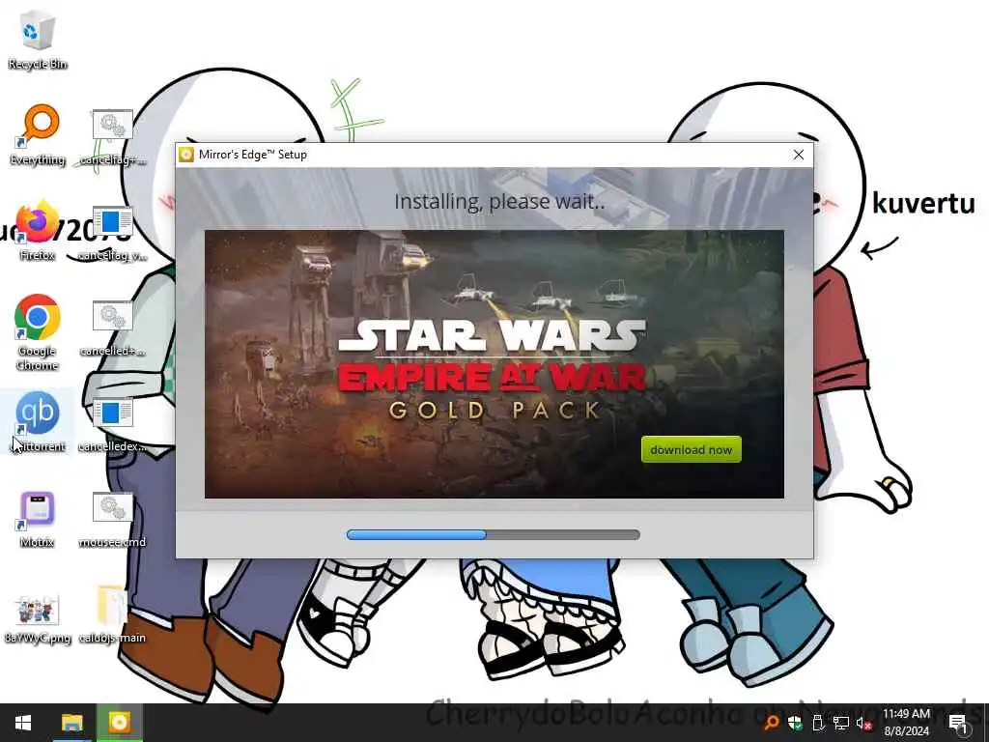Open the Windows Start menu

(23, 723)
